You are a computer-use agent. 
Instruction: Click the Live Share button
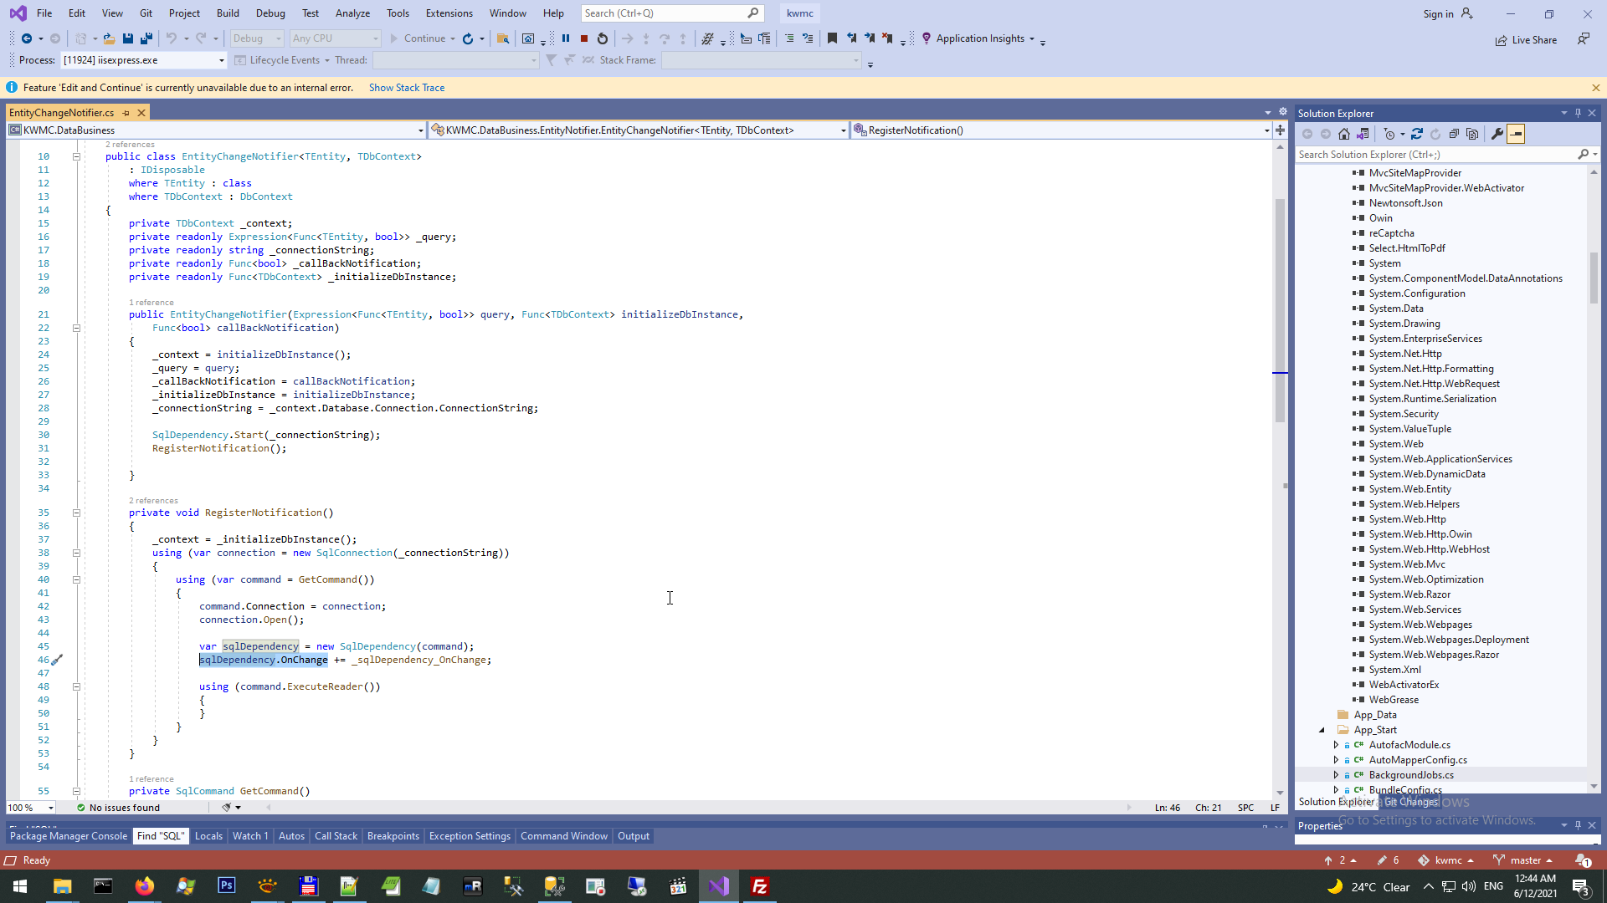(1527, 39)
